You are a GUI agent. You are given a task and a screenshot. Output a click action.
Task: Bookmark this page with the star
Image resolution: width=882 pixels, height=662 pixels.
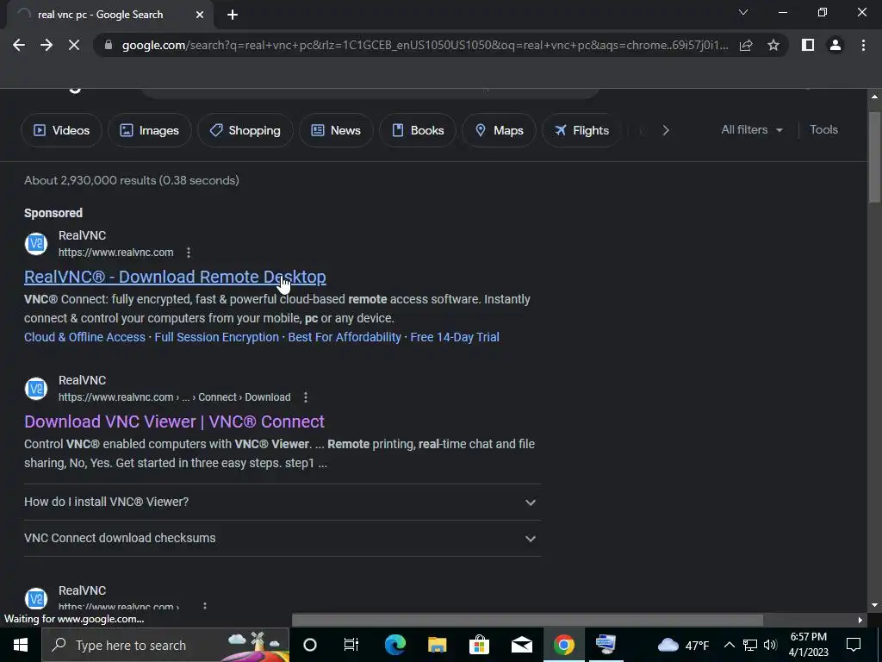(773, 45)
